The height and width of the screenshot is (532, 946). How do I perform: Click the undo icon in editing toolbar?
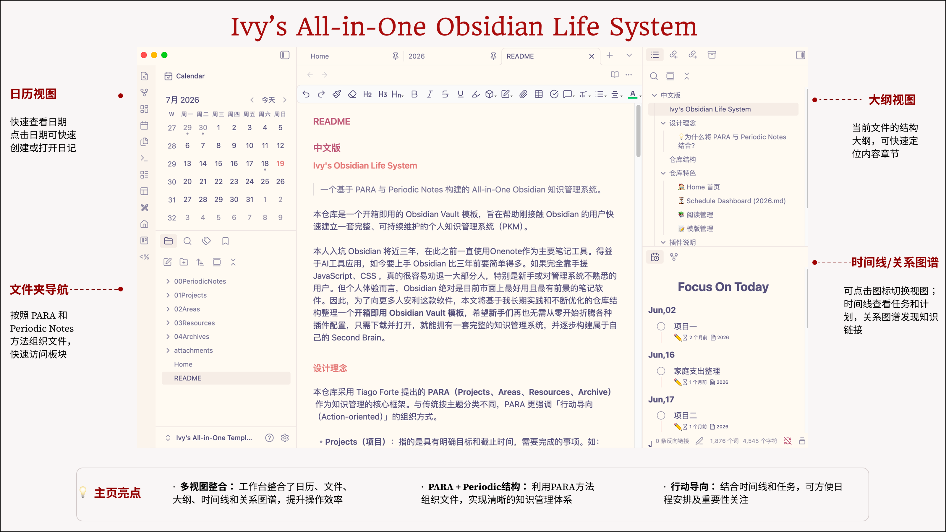tap(306, 94)
